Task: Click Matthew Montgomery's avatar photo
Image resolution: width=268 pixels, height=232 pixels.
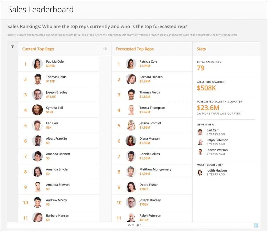Action: click(x=131, y=172)
